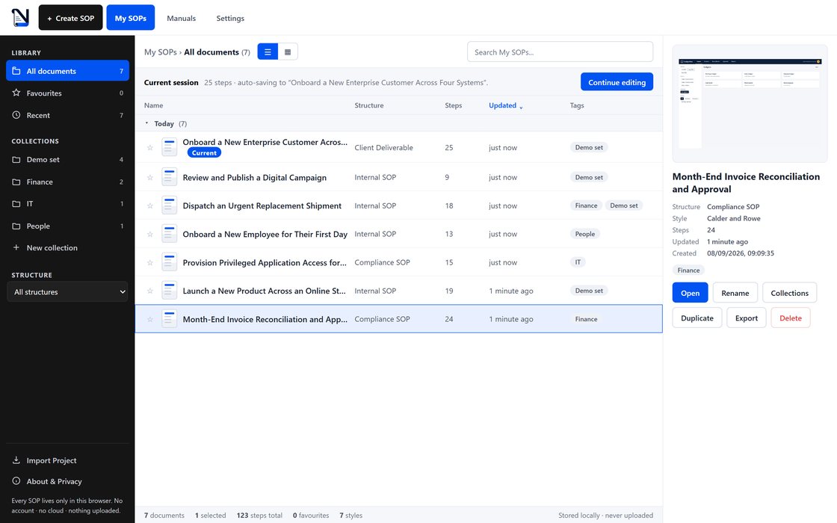837x523 pixels.
Task: Click the All documents folder icon
Action: tap(16, 71)
